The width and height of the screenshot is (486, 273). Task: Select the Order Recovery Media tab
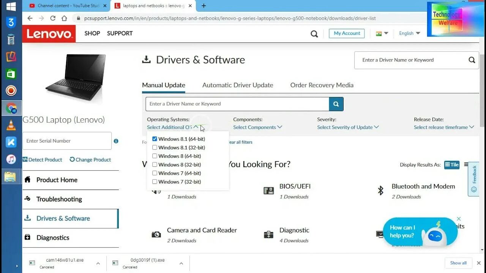(321, 85)
